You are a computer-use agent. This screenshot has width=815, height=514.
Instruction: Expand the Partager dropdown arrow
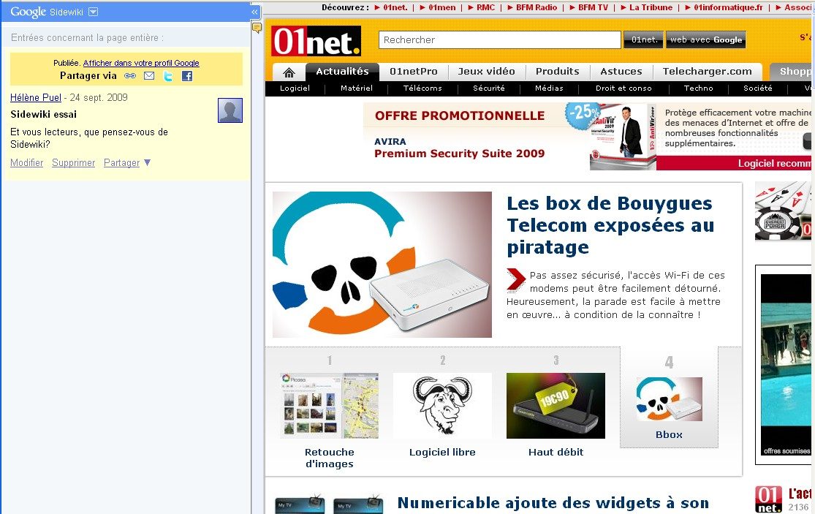[147, 162]
